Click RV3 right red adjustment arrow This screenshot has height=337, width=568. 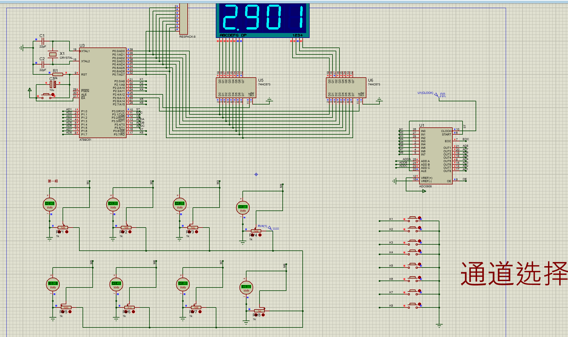coord(197,232)
